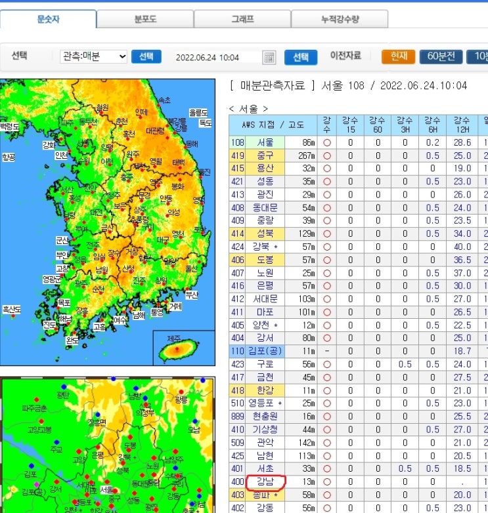Click 제주 label on national map
Viewport: 488px width, 513px height.
173,339
